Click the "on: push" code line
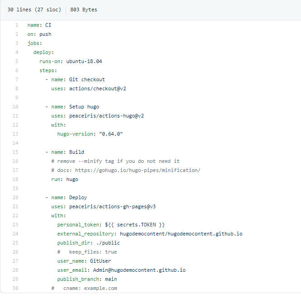Viewport: 301px width, 299px height. pyautogui.click(x=39, y=34)
